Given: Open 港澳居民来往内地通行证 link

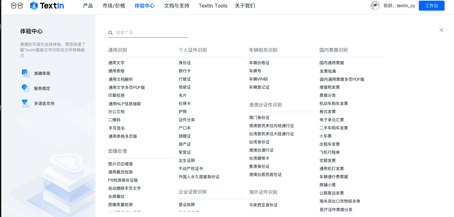Looking at the screenshot, I should coord(272,126).
